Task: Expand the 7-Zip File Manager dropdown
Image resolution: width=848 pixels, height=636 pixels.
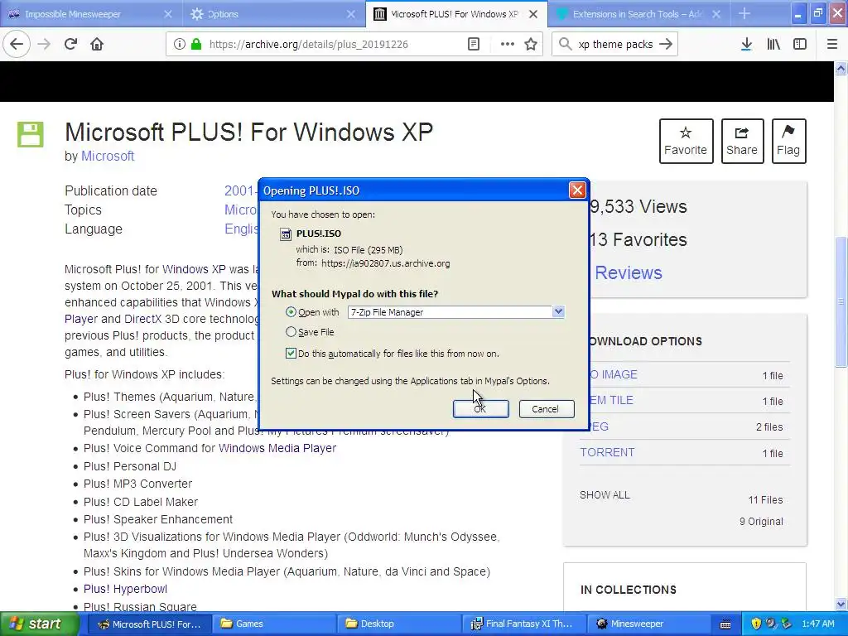Action: (558, 311)
